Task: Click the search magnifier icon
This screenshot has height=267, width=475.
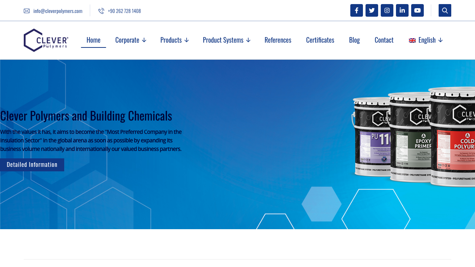Action: [445, 9]
